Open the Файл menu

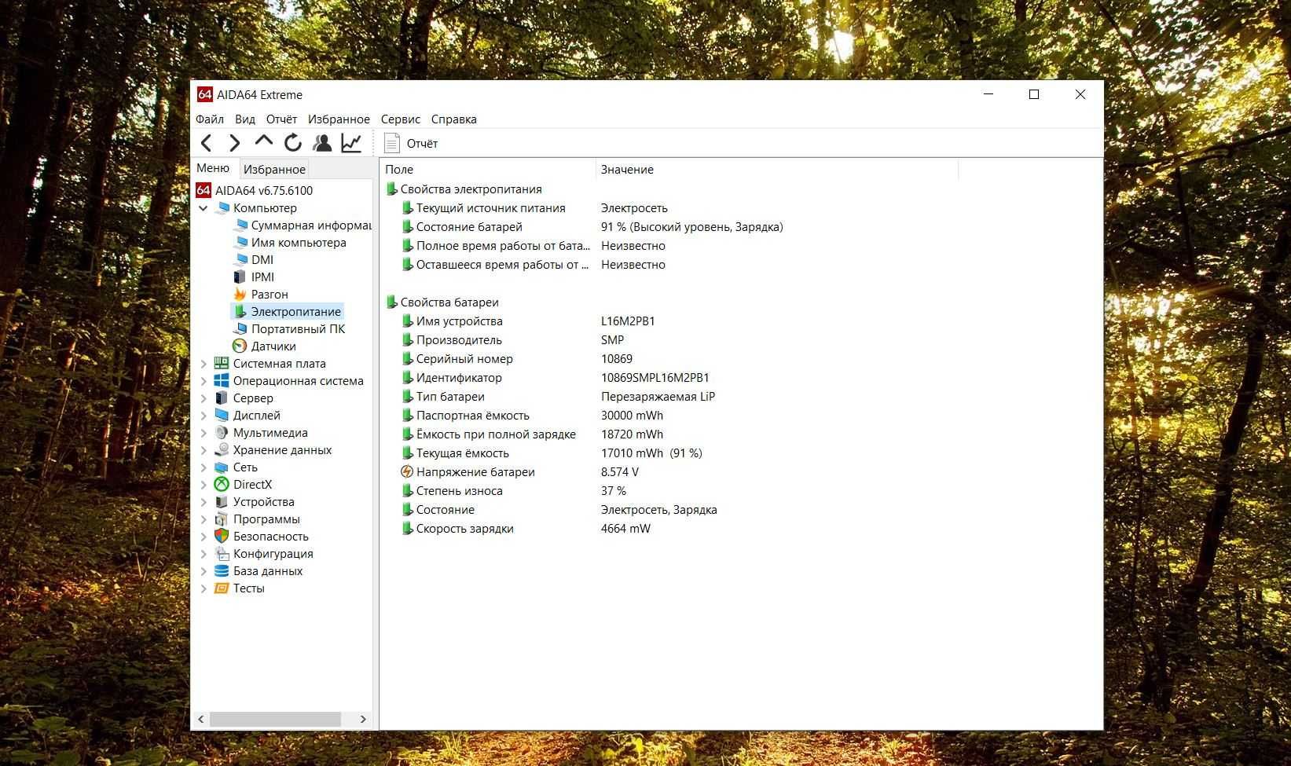pyautogui.click(x=210, y=119)
